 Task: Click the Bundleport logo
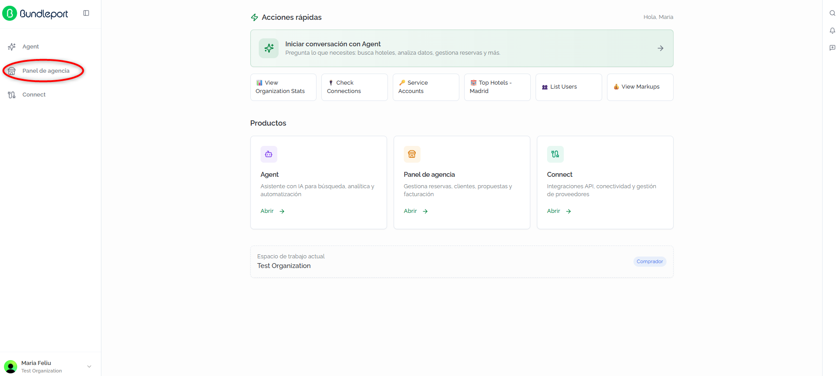(x=35, y=13)
